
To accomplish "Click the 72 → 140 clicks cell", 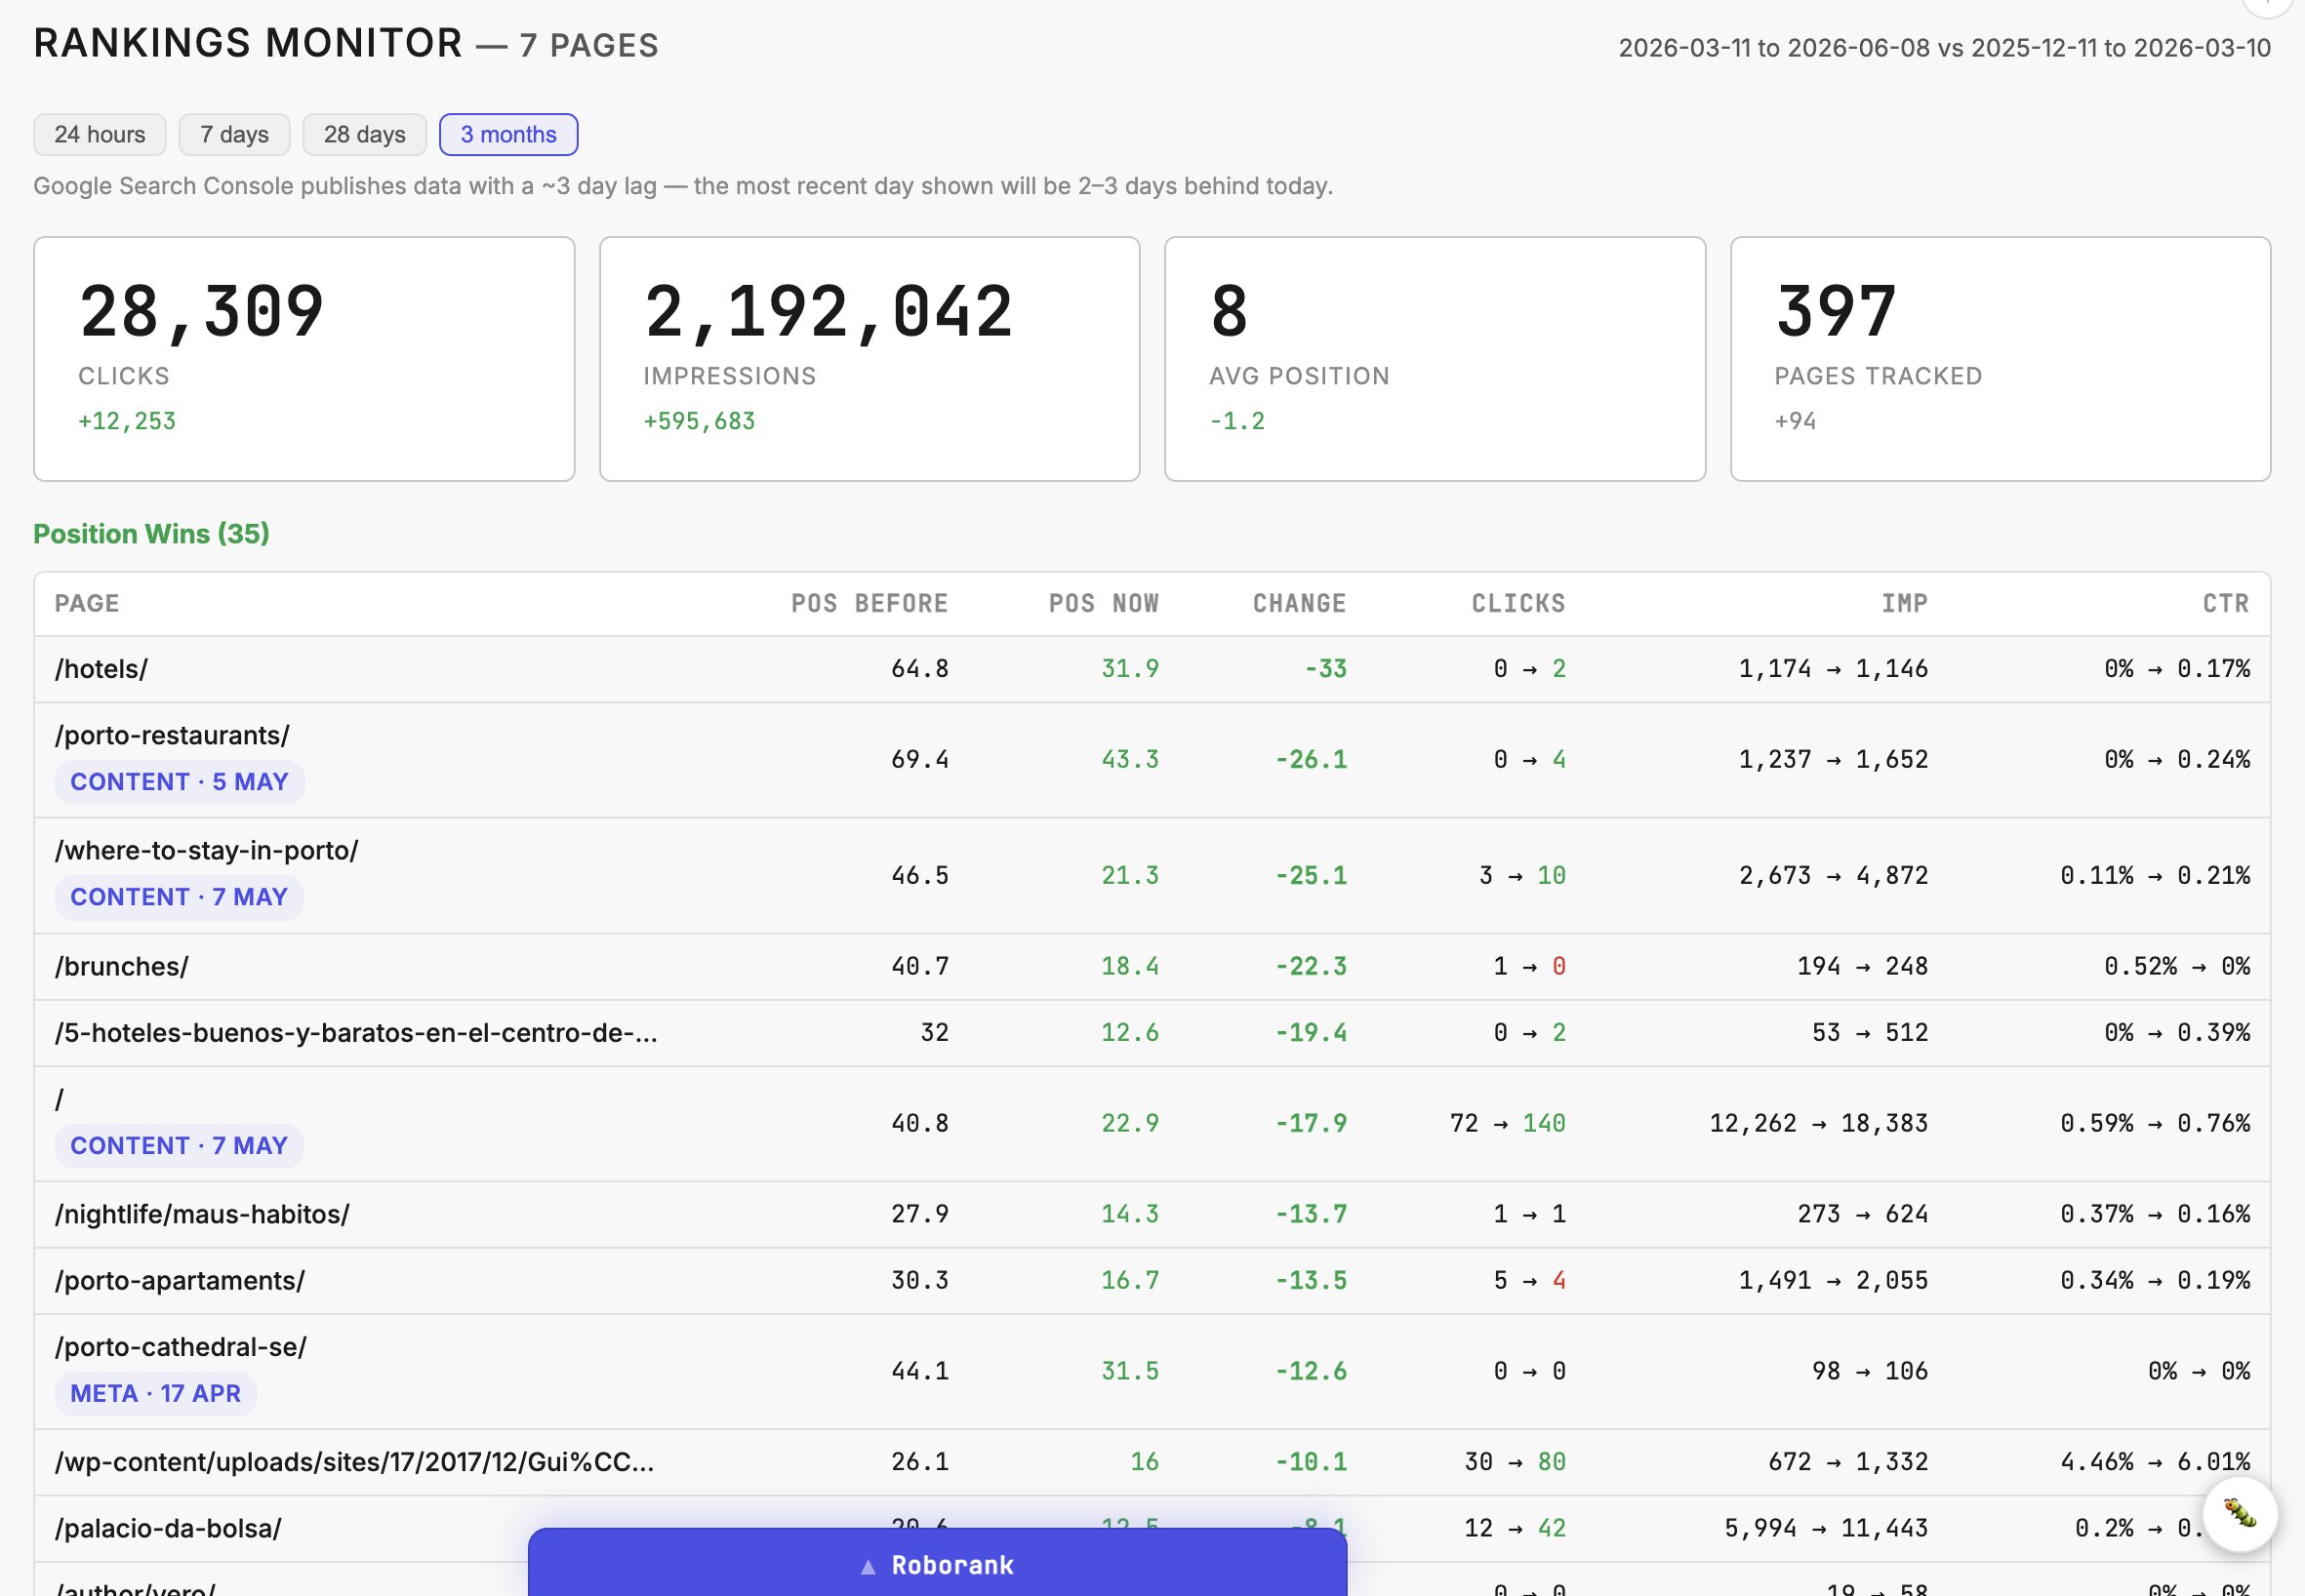I will (x=1508, y=1123).
